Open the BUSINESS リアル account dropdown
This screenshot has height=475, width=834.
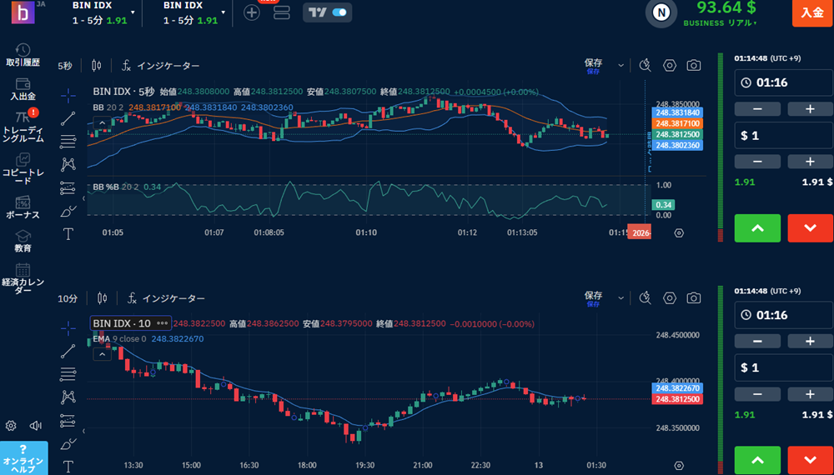720,23
